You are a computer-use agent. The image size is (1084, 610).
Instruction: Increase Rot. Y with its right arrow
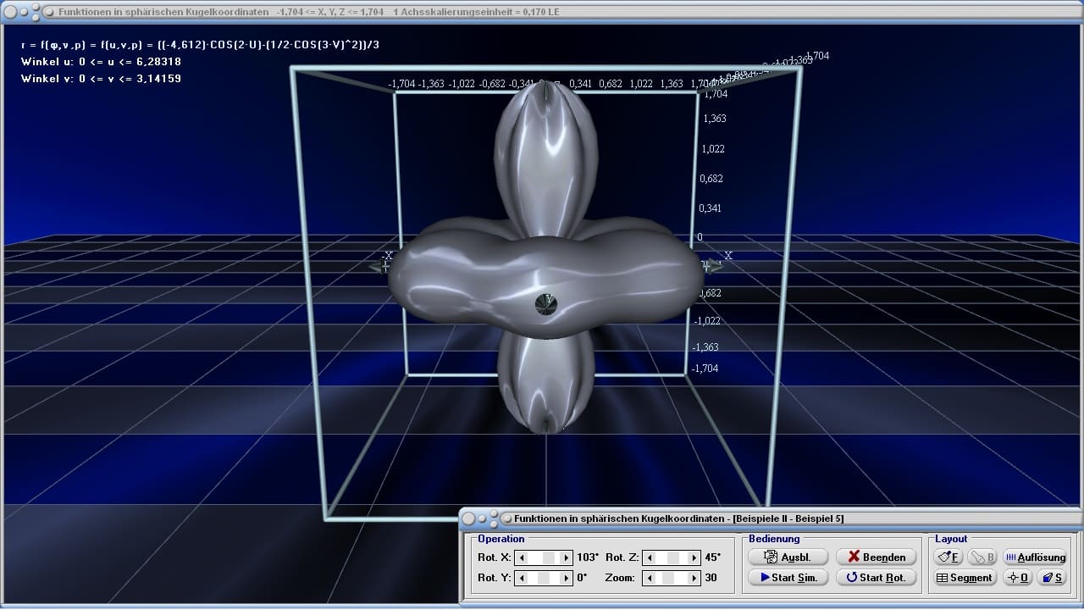[567, 578]
